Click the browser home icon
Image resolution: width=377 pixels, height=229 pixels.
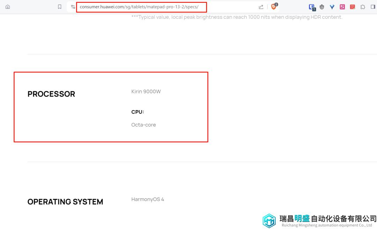(x=8, y=7)
